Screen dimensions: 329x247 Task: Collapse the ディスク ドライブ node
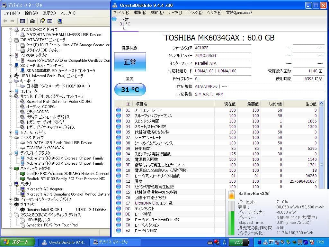(x=10, y=138)
